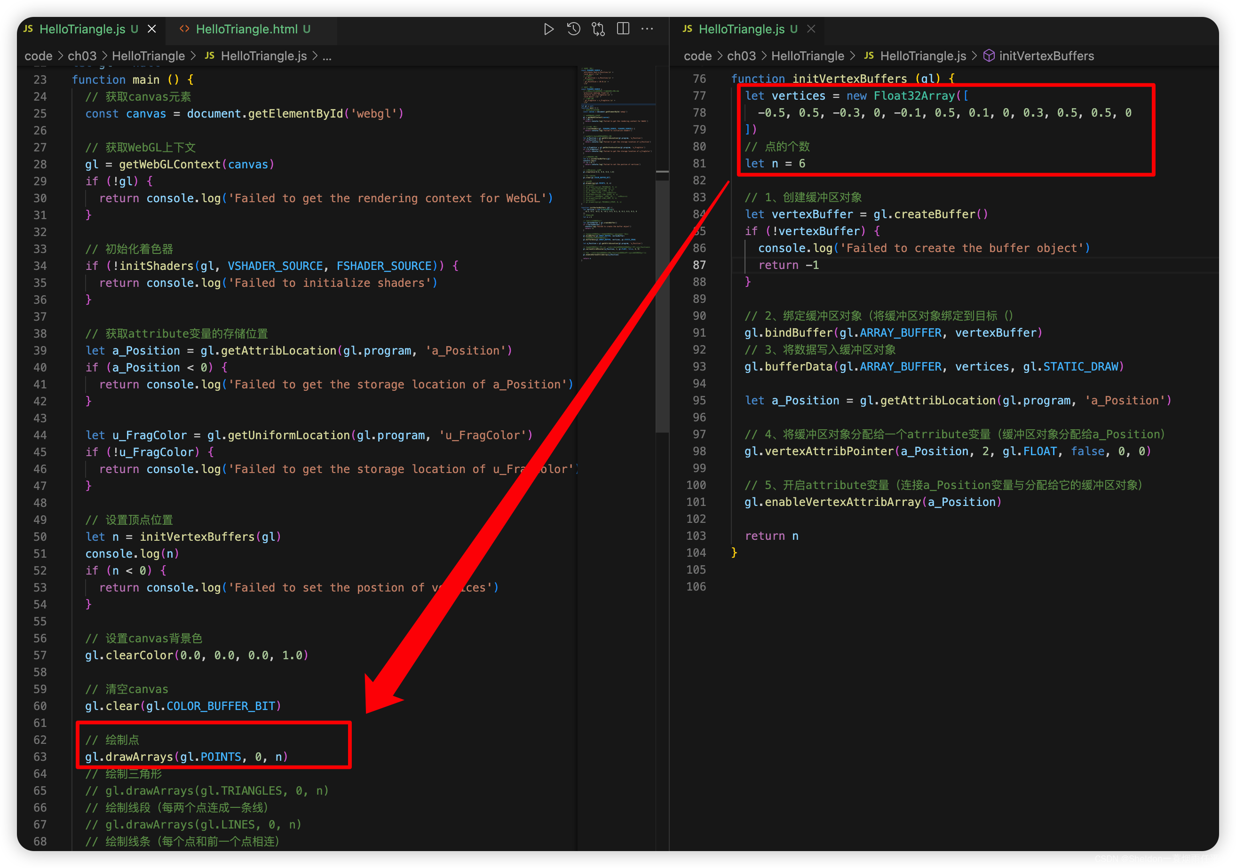This screenshot has width=1236, height=868.
Task: Click the ellipsis breadcrumb after HelloTriangle.js
Action: [x=327, y=56]
